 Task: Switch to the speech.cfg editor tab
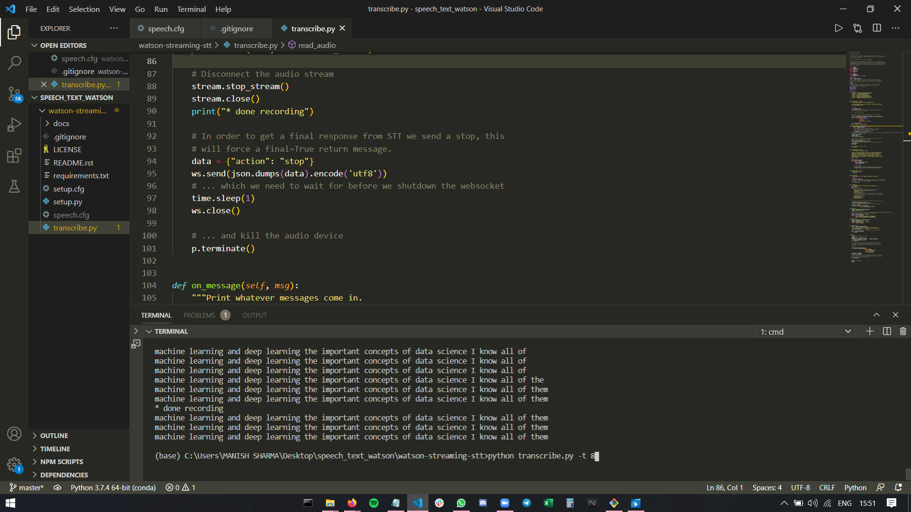tap(166, 28)
